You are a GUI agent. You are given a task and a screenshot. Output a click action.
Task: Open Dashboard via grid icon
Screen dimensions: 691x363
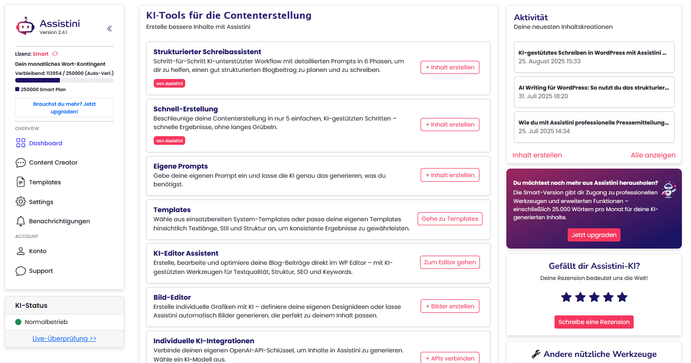pyautogui.click(x=20, y=143)
